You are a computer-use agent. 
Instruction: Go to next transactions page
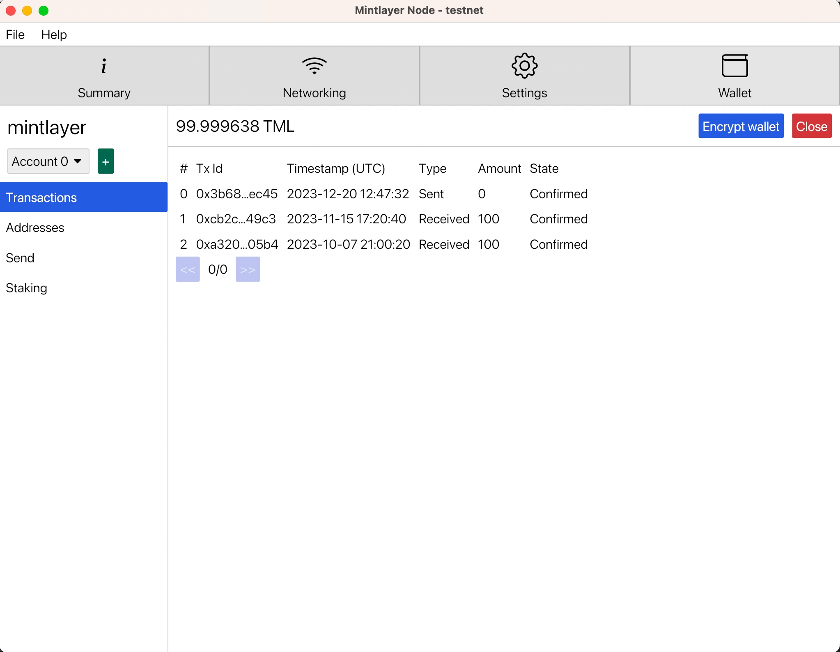pyautogui.click(x=248, y=269)
